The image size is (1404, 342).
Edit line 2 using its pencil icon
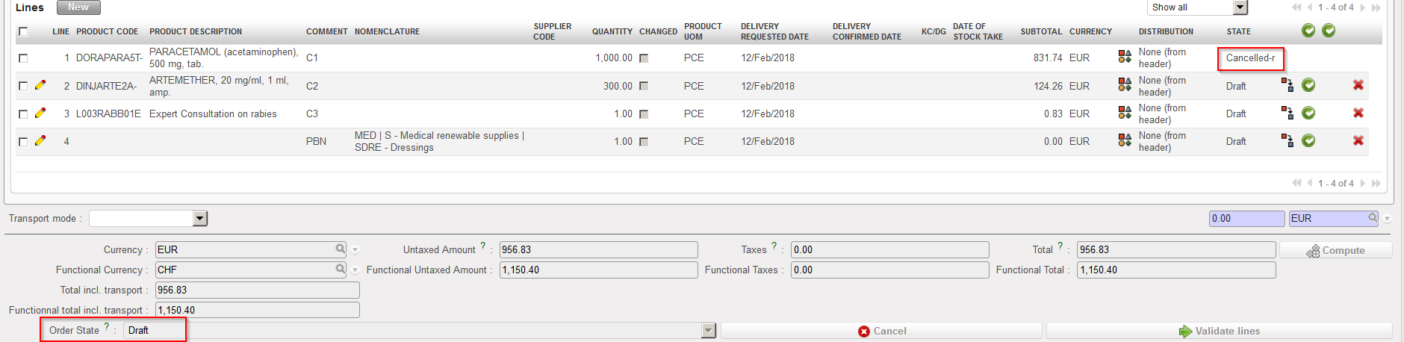(40, 85)
